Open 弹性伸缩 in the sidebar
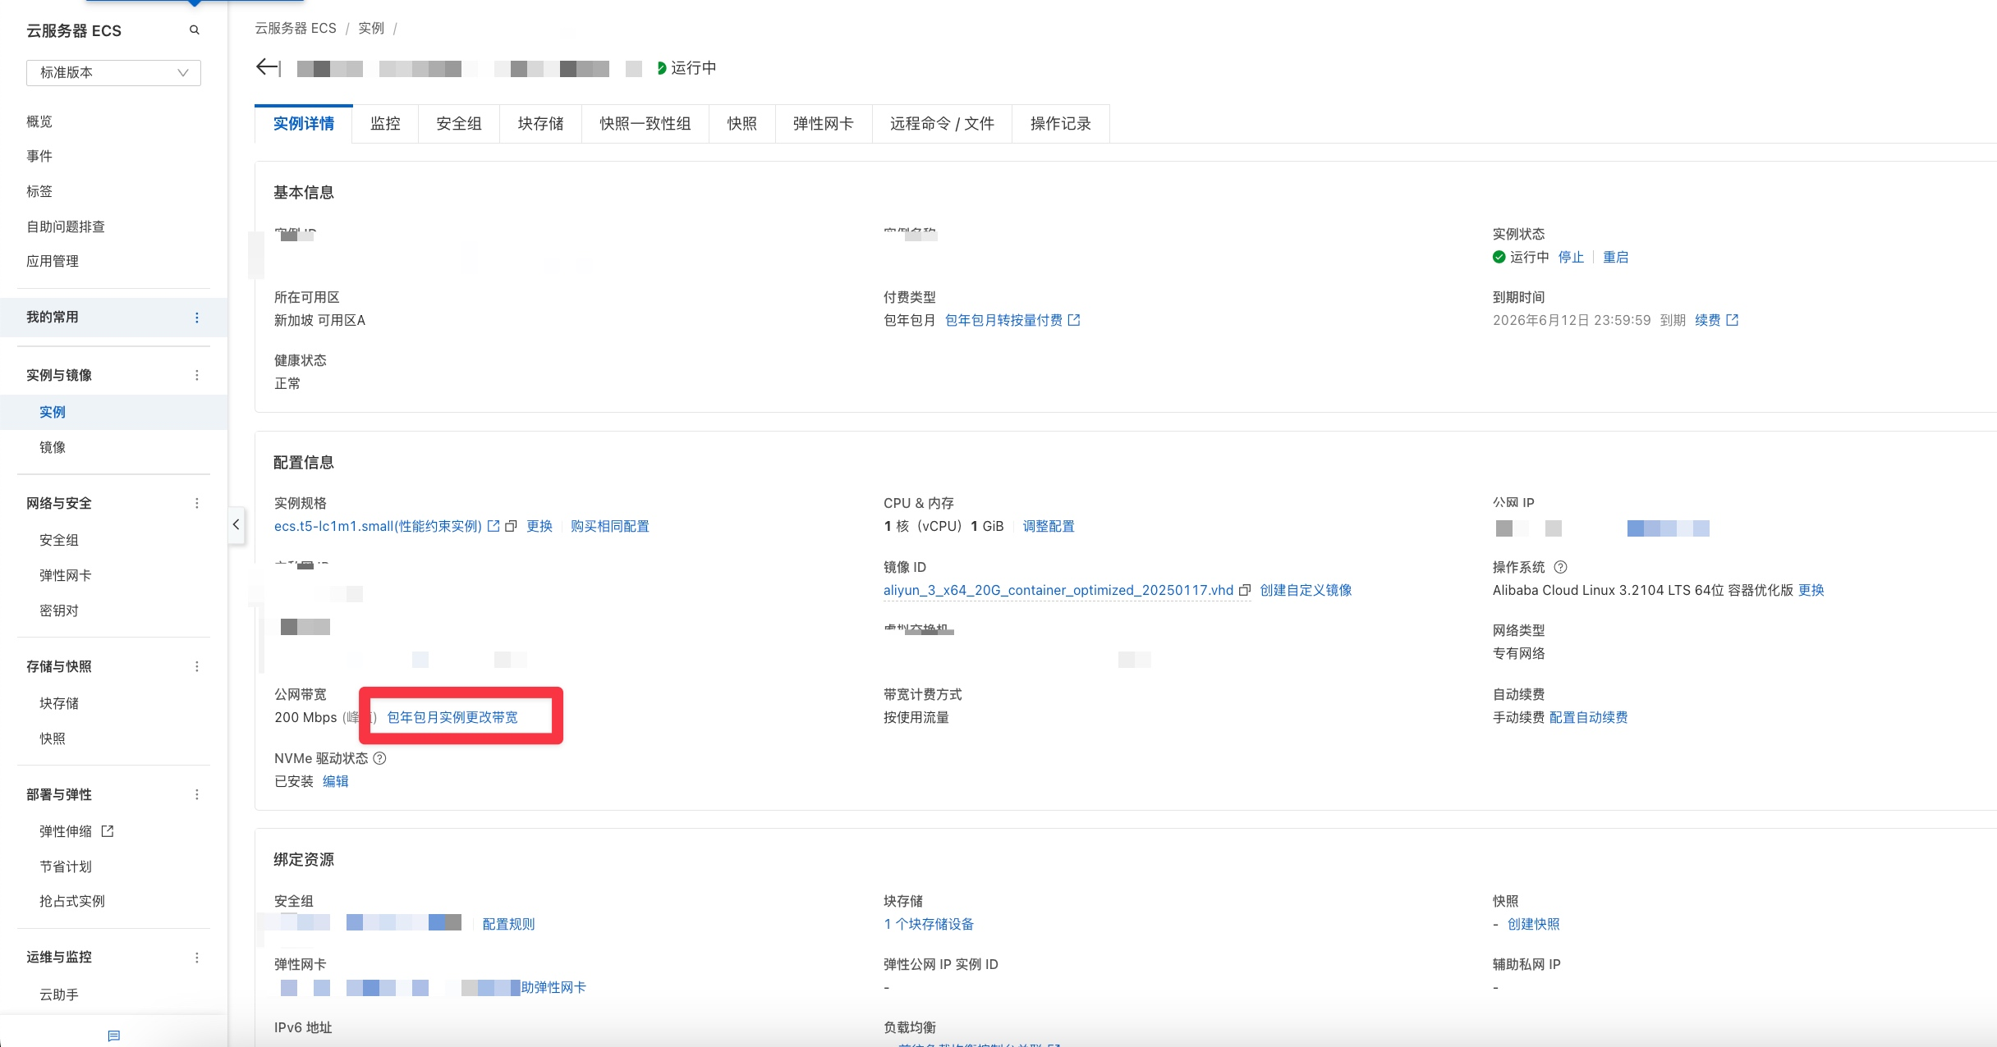 (66, 831)
